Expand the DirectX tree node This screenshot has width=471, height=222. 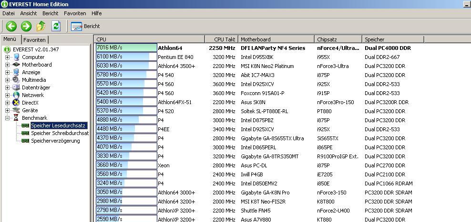(7, 103)
